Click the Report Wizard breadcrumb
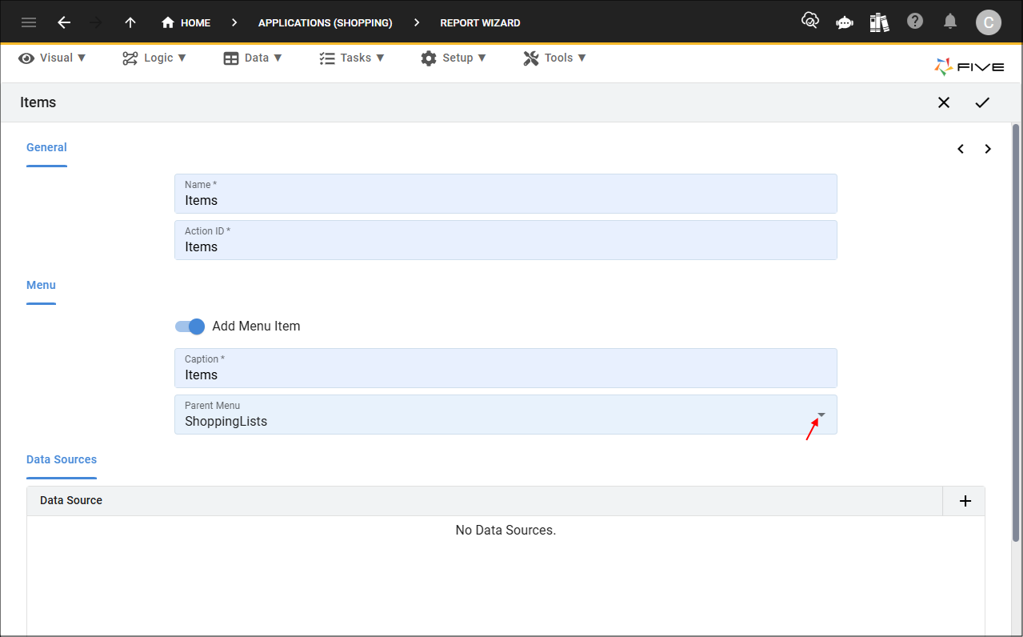The width and height of the screenshot is (1023, 637). [x=480, y=22]
